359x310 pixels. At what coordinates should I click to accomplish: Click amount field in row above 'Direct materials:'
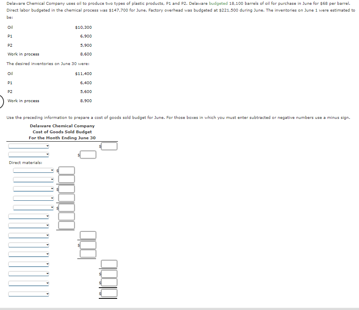[x=88, y=154]
